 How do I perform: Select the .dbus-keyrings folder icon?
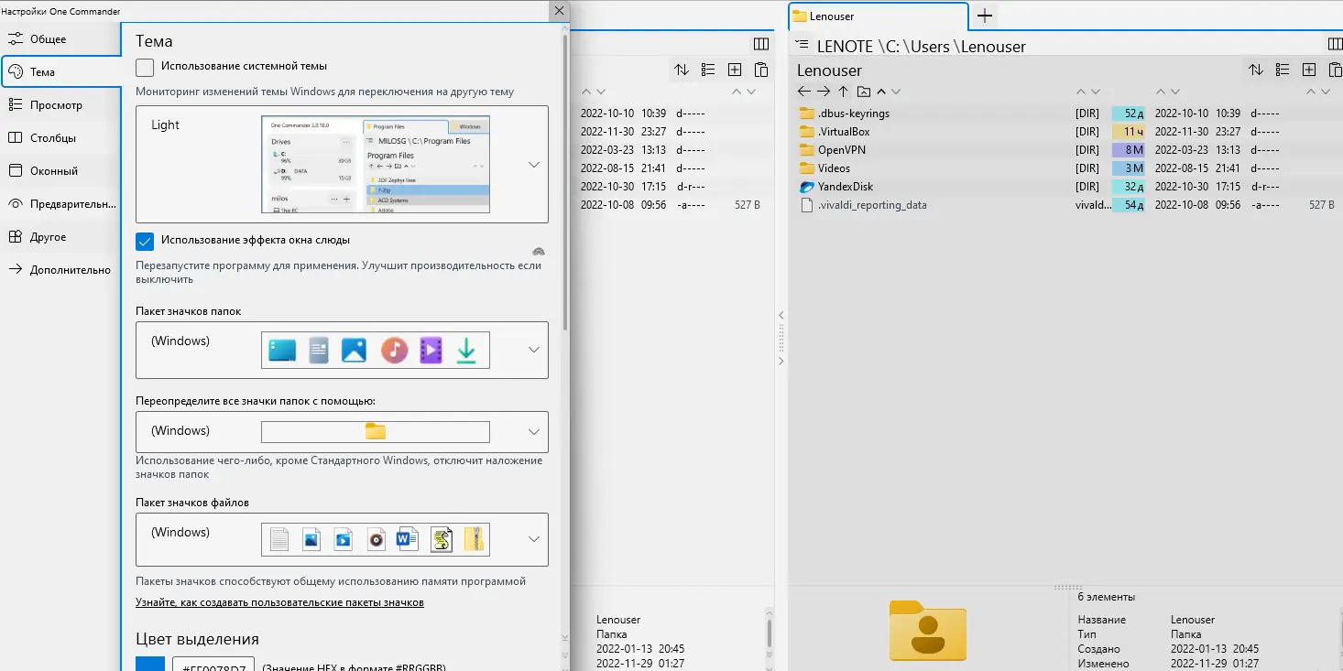[x=806, y=114]
